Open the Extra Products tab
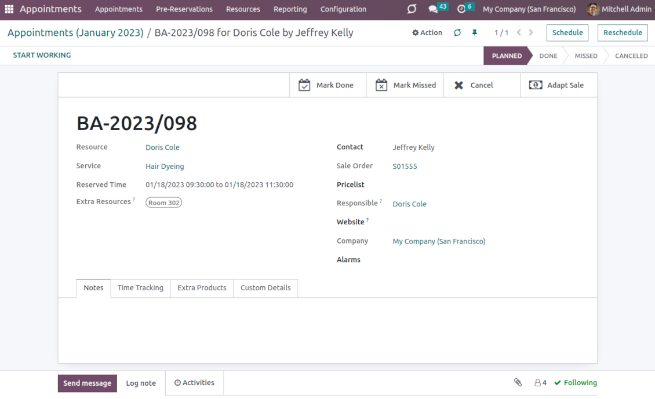 point(202,288)
